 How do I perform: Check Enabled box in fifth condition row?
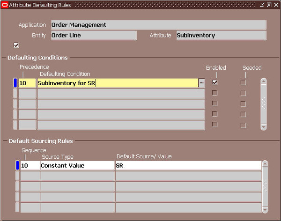214,125
